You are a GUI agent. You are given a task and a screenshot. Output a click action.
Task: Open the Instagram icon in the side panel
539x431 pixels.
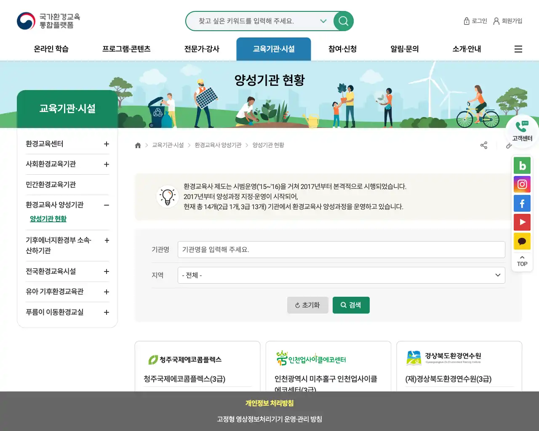click(522, 184)
